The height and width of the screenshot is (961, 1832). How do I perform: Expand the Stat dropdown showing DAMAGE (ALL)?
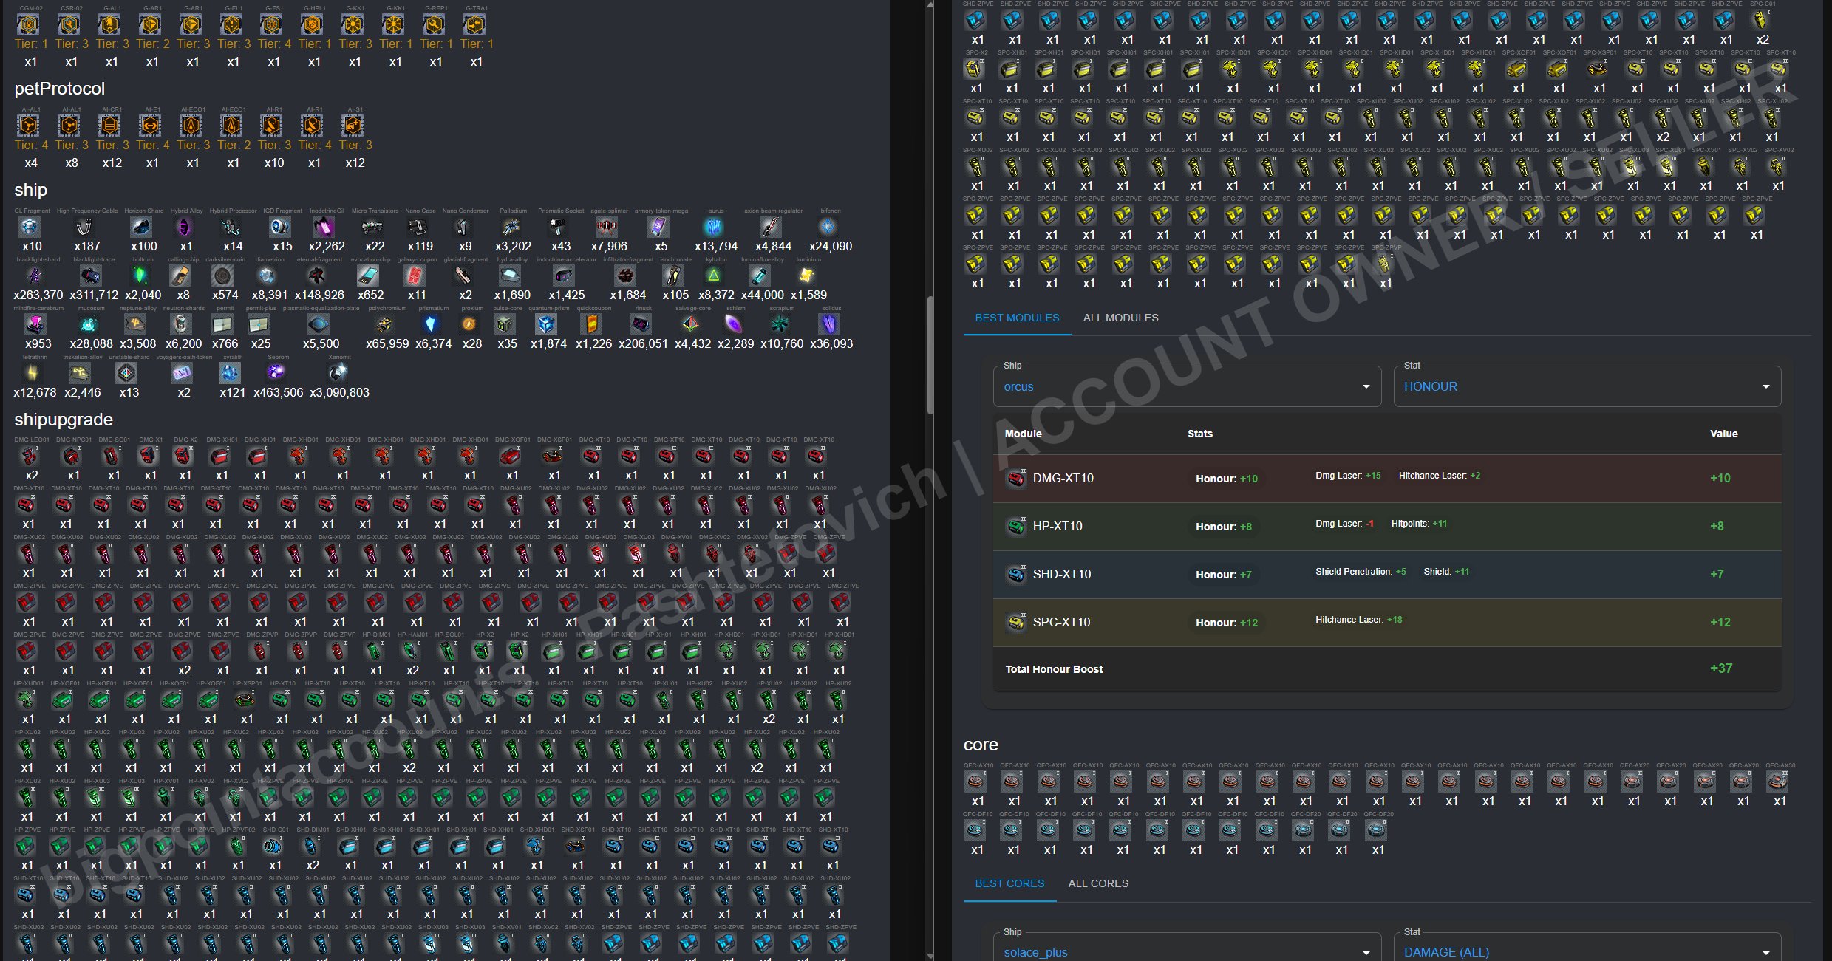tap(1587, 948)
